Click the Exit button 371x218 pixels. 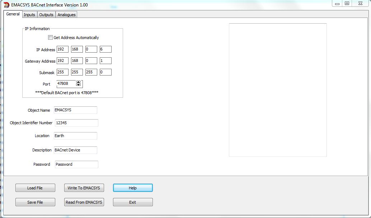(x=133, y=202)
